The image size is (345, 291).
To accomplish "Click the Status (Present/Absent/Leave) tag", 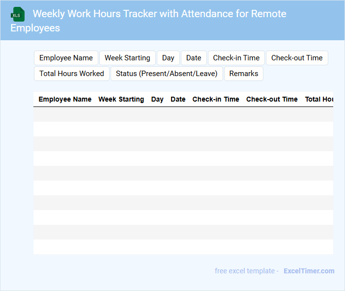I will pyautogui.click(x=167, y=74).
